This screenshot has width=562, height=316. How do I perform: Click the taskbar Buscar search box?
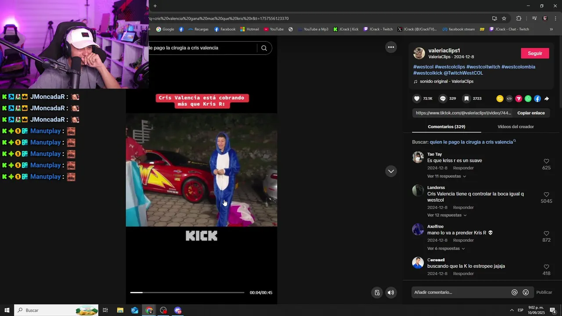click(x=57, y=310)
